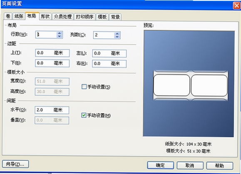Click the 取消 button
The height and width of the screenshot is (174, 241).
pyautogui.click(x=190, y=166)
